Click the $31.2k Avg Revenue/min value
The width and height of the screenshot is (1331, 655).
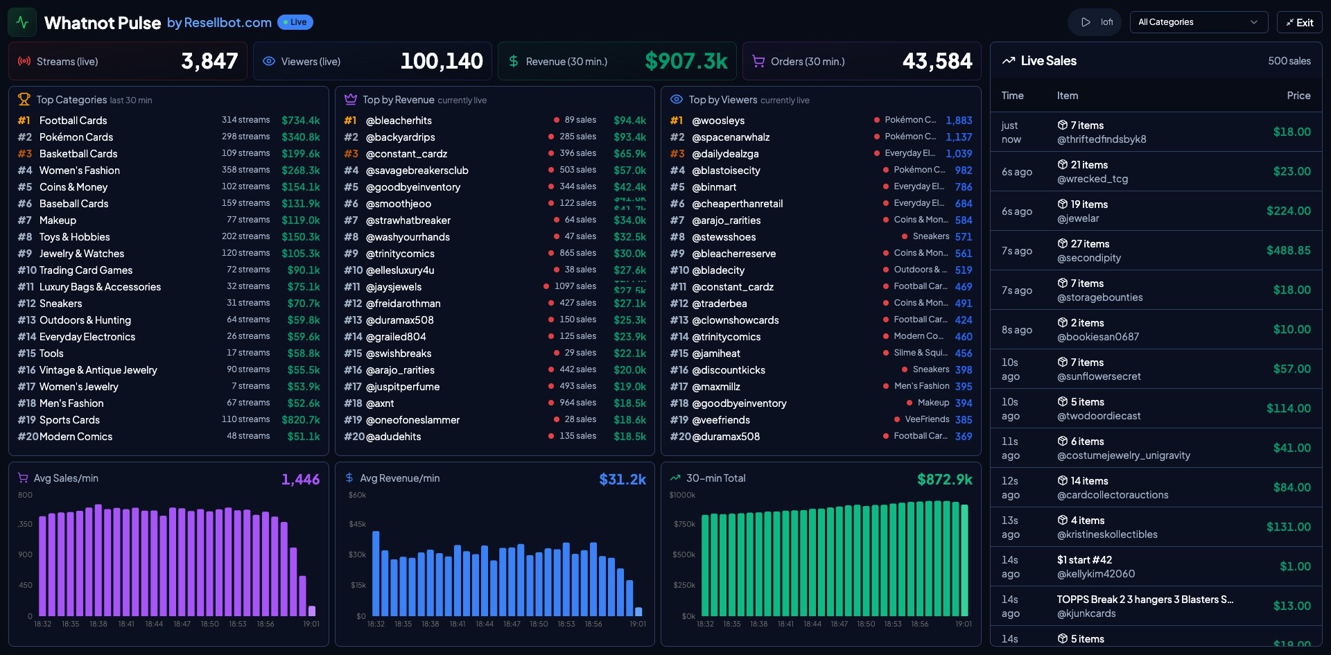pyautogui.click(x=623, y=479)
